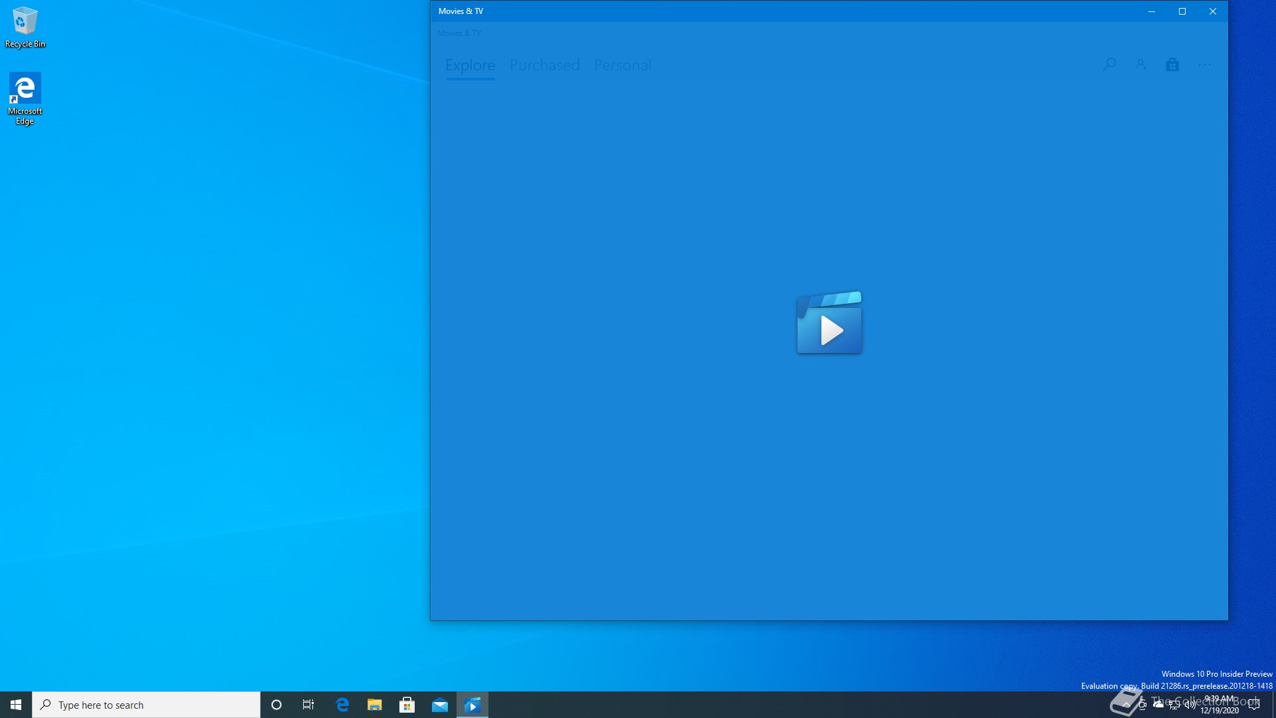Open Cortana from the taskbar circle icon
This screenshot has height=718, width=1276.
[x=276, y=705]
